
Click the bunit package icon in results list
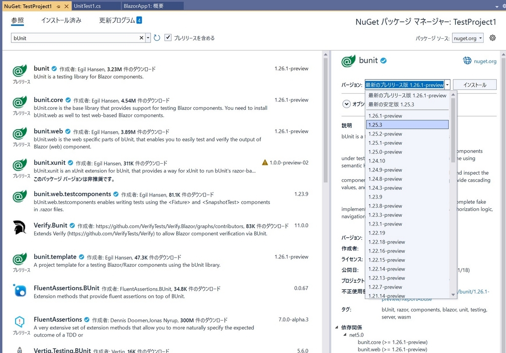click(x=20, y=71)
